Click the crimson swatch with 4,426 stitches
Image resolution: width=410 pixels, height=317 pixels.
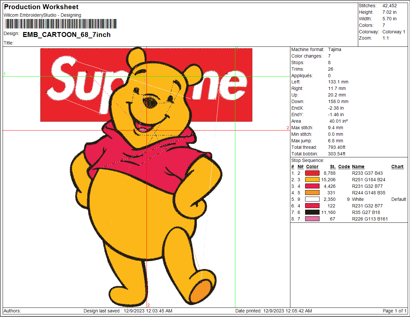click(x=312, y=186)
